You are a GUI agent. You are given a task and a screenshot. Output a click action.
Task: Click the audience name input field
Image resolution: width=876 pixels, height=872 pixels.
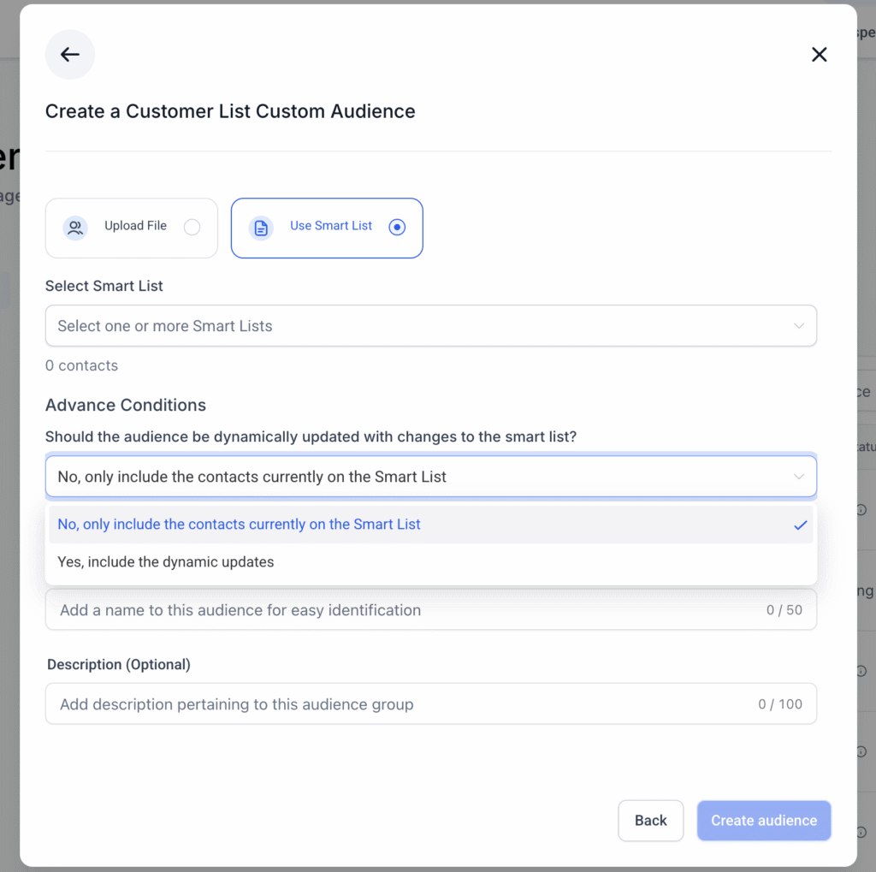(431, 610)
